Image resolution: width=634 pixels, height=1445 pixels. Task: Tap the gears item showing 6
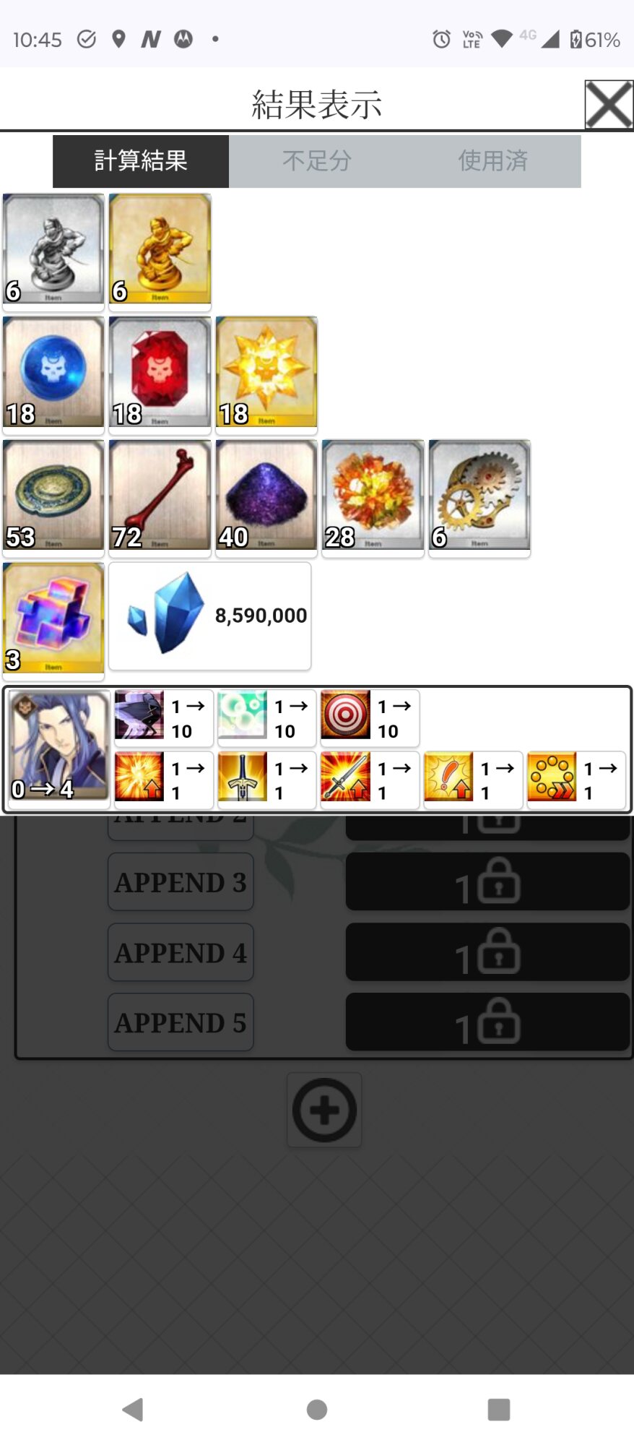pyautogui.click(x=479, y=496)
